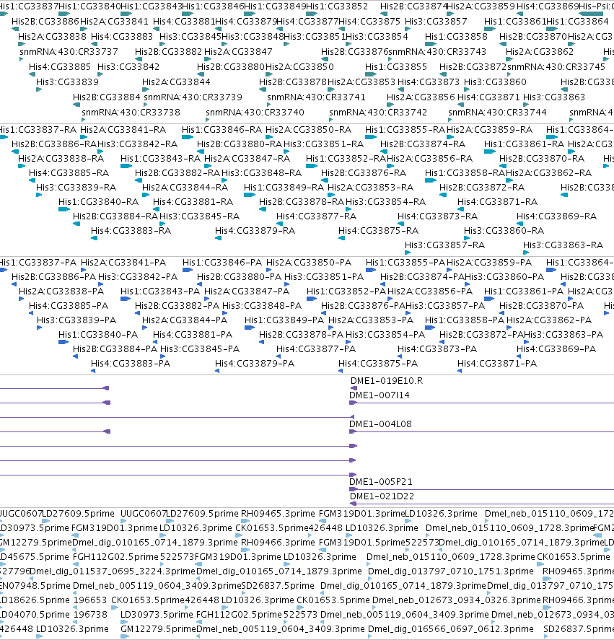This screenshot has height=640, width=614.
Task: Select His1:CG33849-PA label
Action: (x=284, y=320)
